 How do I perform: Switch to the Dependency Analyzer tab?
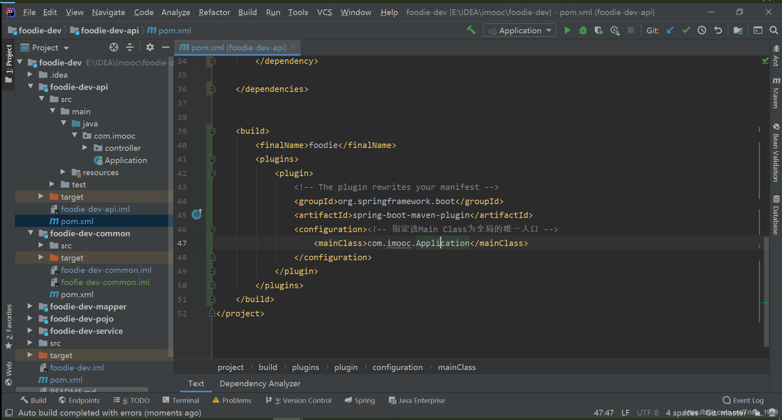click(260, 383)
